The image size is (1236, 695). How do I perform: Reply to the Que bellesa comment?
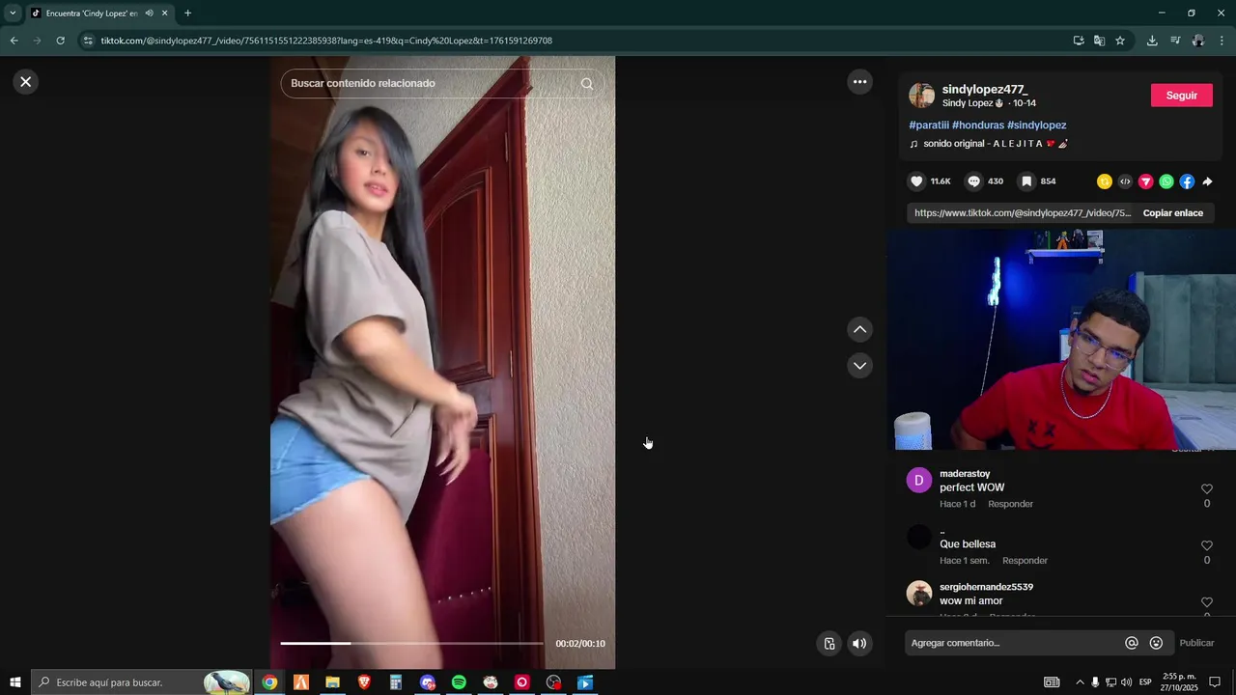click(x=1025, y=561)
